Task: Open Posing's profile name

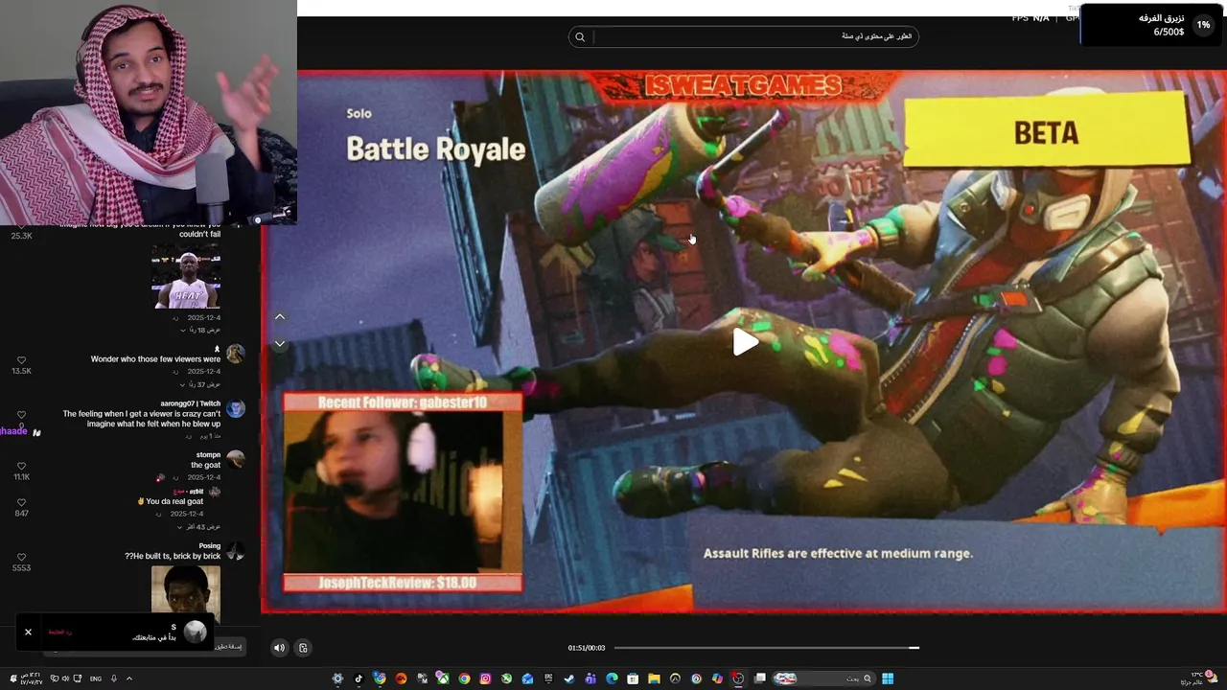Action: pyautogui.click(x=209, y=545)
